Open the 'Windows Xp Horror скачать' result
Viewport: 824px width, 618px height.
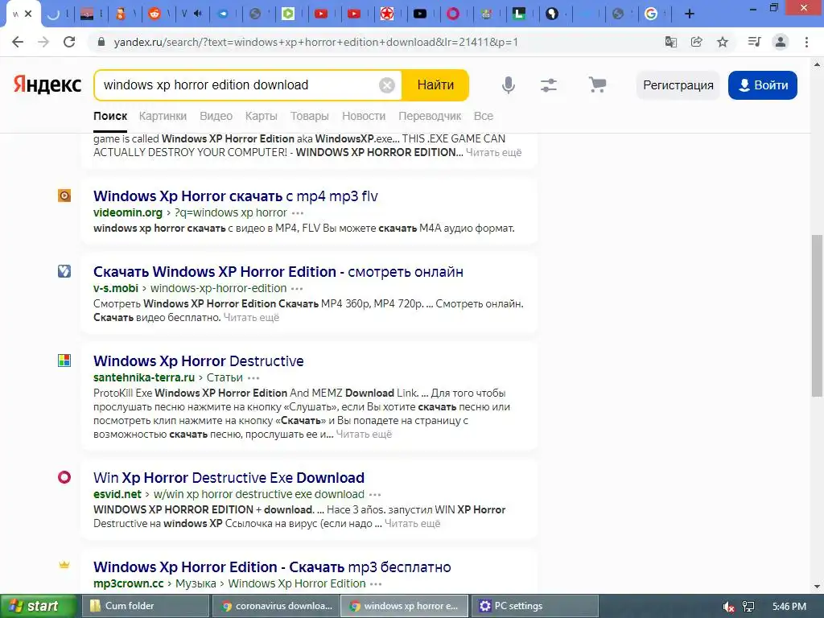(236, 196)
